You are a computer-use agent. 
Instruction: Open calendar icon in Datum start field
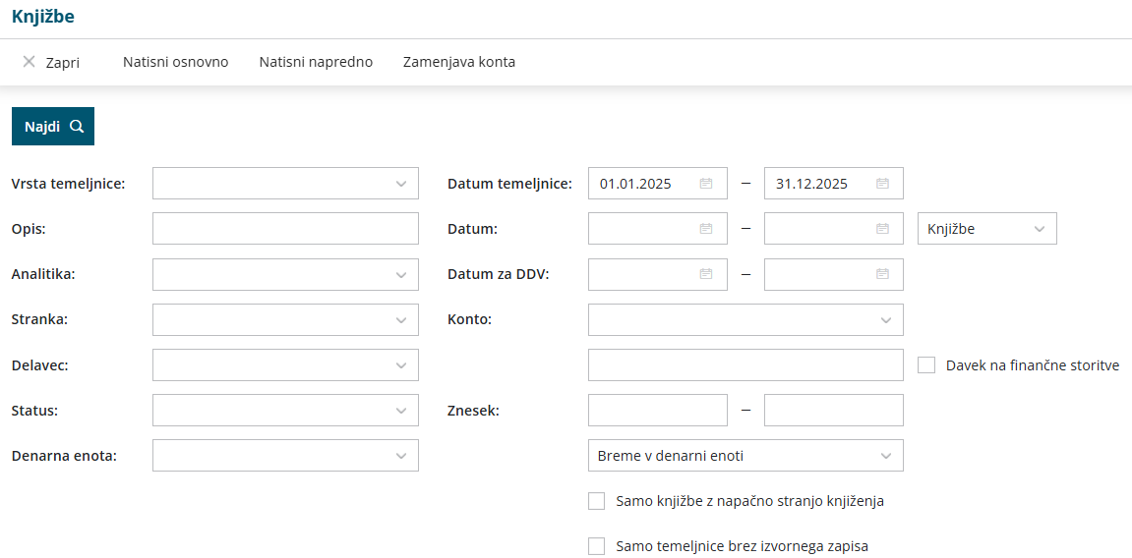click(x=706, y=229)
